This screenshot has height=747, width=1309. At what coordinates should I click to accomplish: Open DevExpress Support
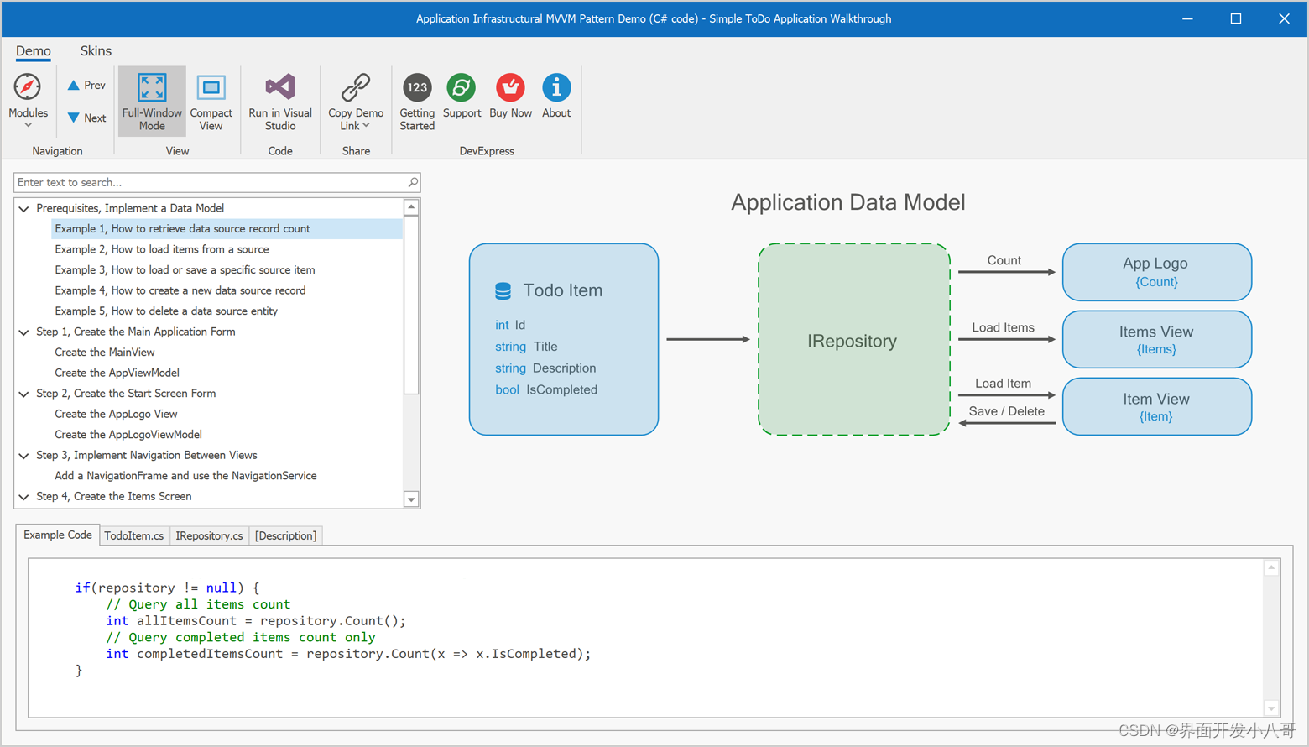coord(462,97)
